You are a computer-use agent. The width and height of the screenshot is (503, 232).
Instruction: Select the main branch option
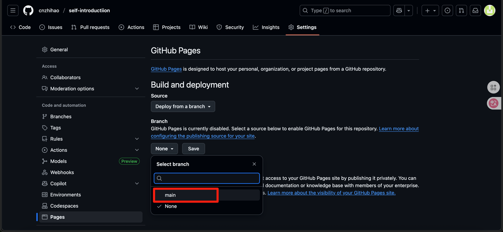(170, 195)
